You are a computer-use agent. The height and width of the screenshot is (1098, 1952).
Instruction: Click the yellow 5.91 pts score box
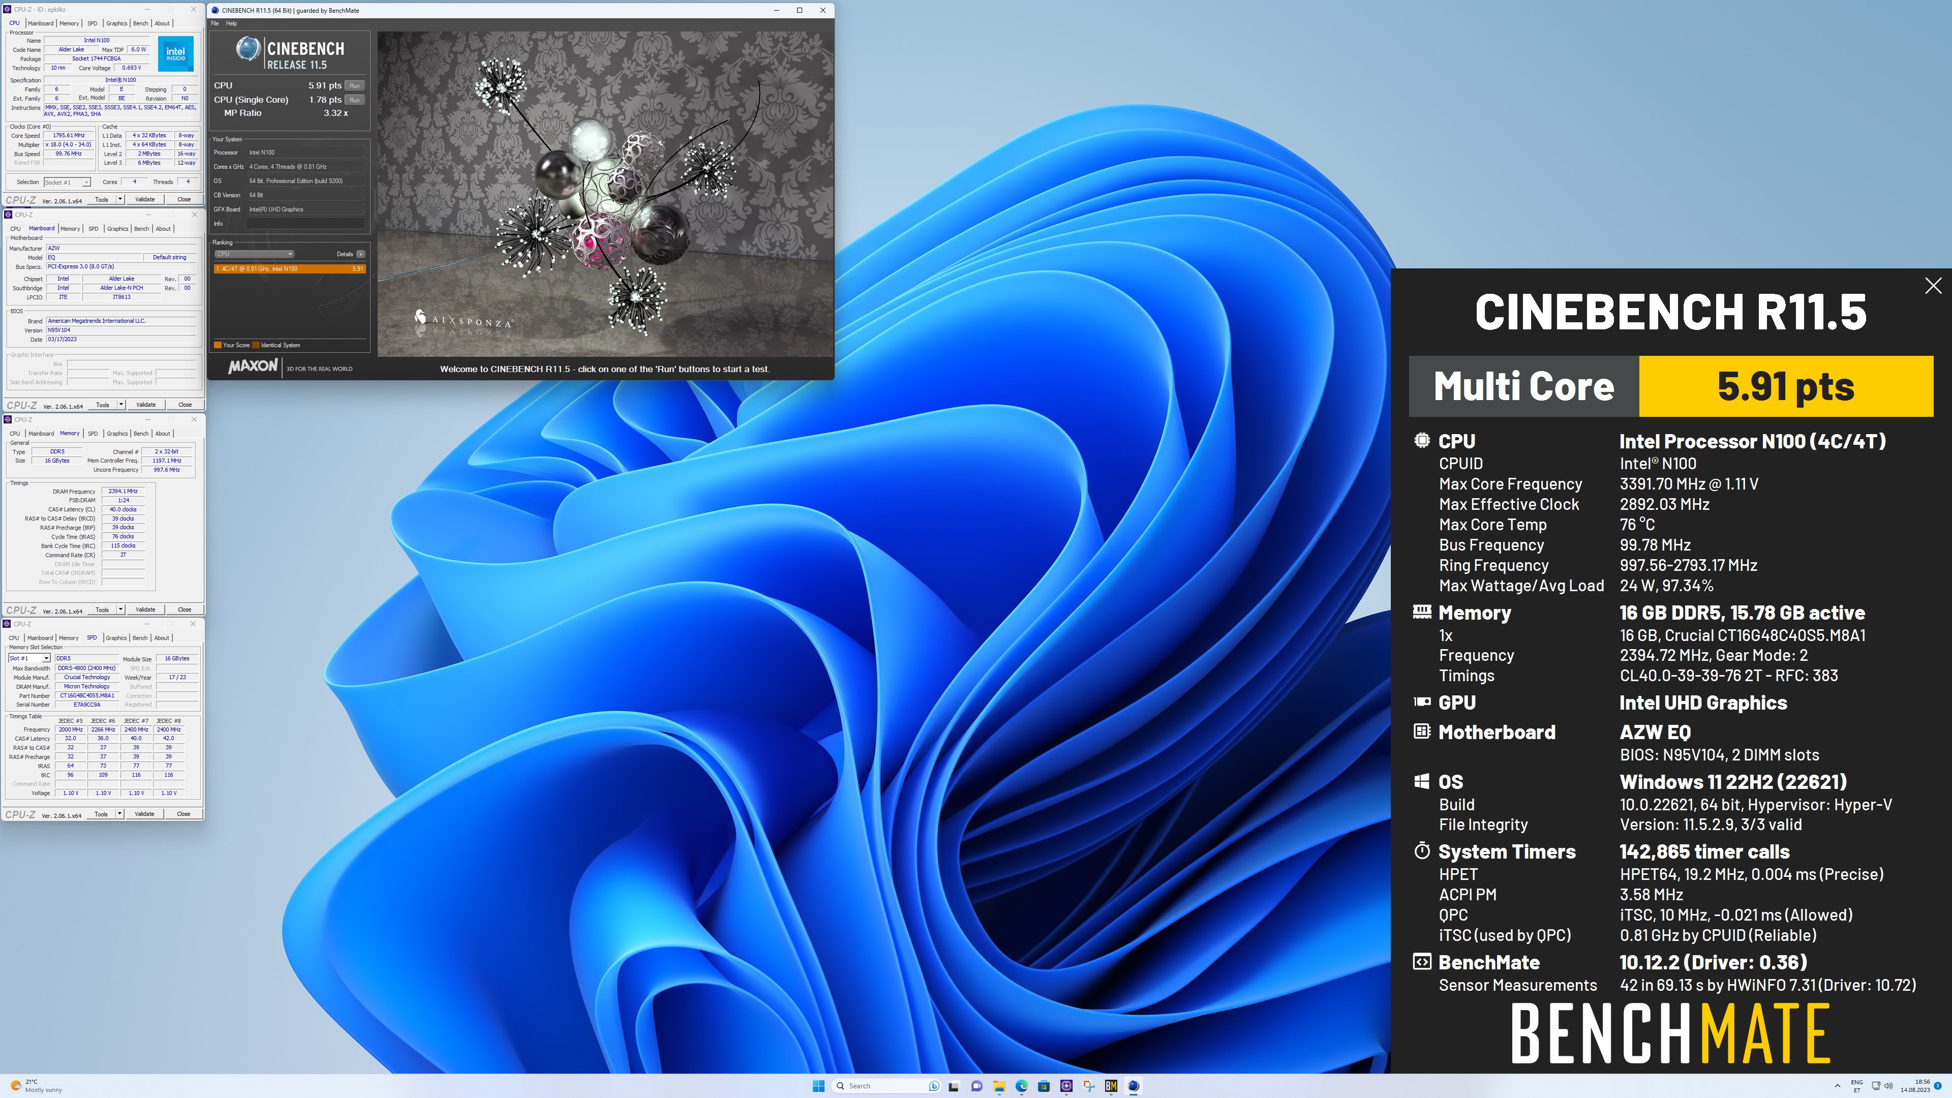click(x=1785, y=386)
